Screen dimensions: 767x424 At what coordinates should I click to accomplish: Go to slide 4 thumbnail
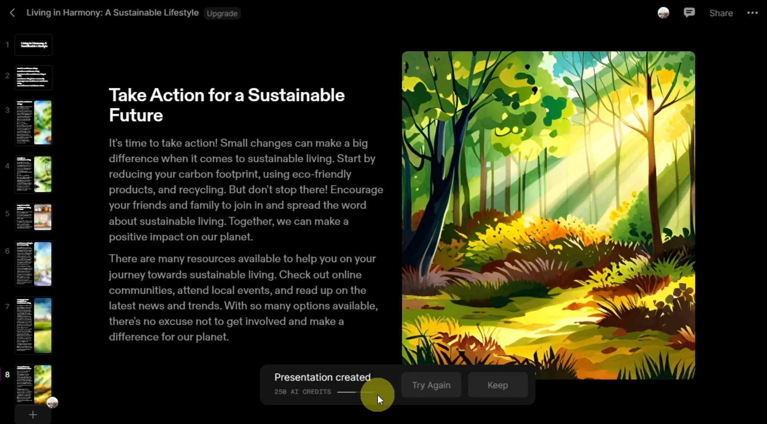(x=33, y=174)
